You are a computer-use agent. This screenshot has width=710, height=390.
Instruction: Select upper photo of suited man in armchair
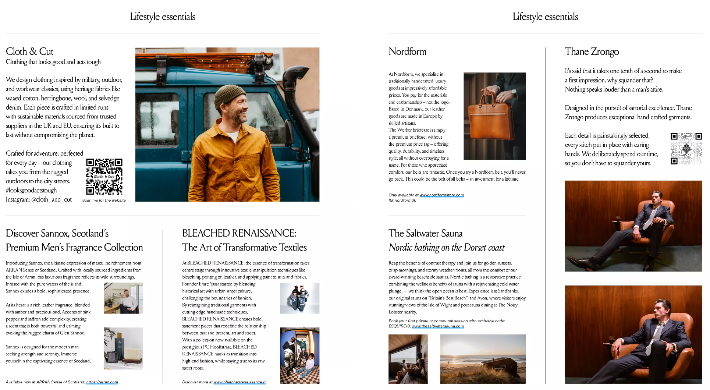[633, 226]
